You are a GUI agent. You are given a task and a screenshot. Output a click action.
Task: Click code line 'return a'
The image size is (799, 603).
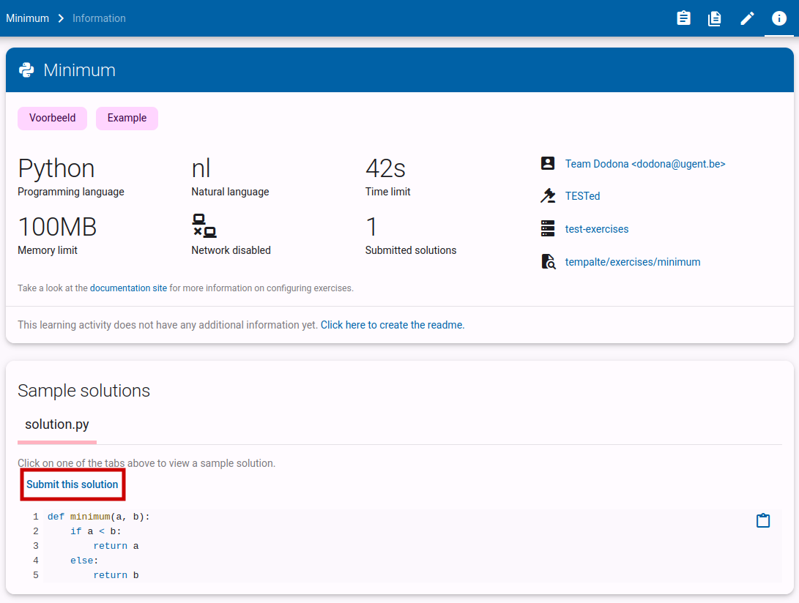tap(116, 546)
